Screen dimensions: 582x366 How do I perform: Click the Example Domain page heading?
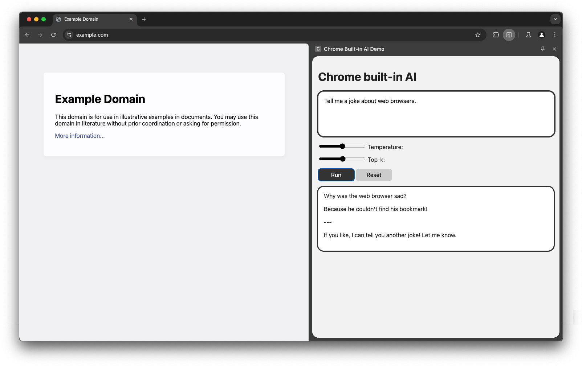pyautogui.click(x=100, y=99)
